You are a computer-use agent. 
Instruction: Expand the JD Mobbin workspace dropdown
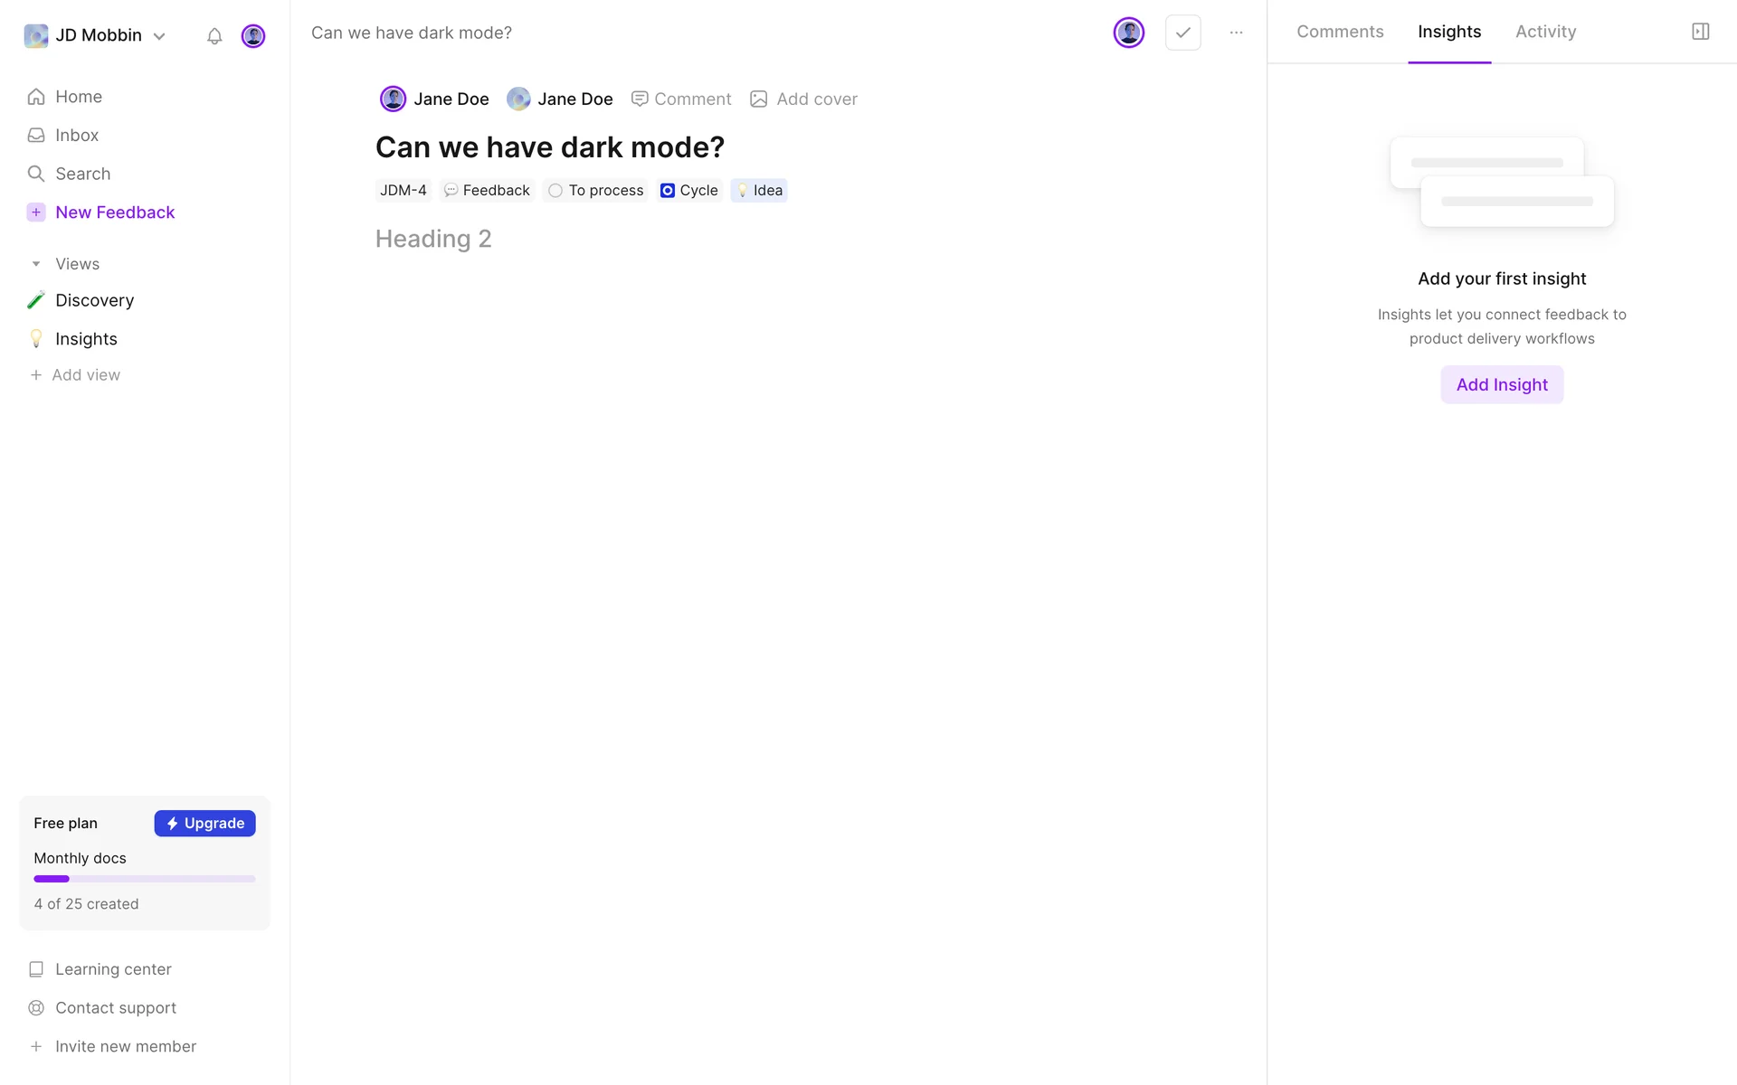click(159, 36)
